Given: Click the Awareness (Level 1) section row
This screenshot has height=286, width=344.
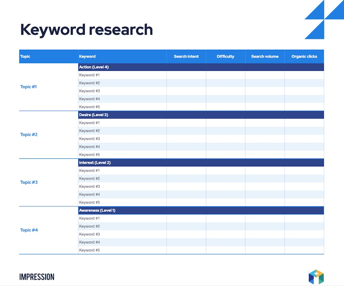Looking at the screenshot, I should click(x=97, y=210).
